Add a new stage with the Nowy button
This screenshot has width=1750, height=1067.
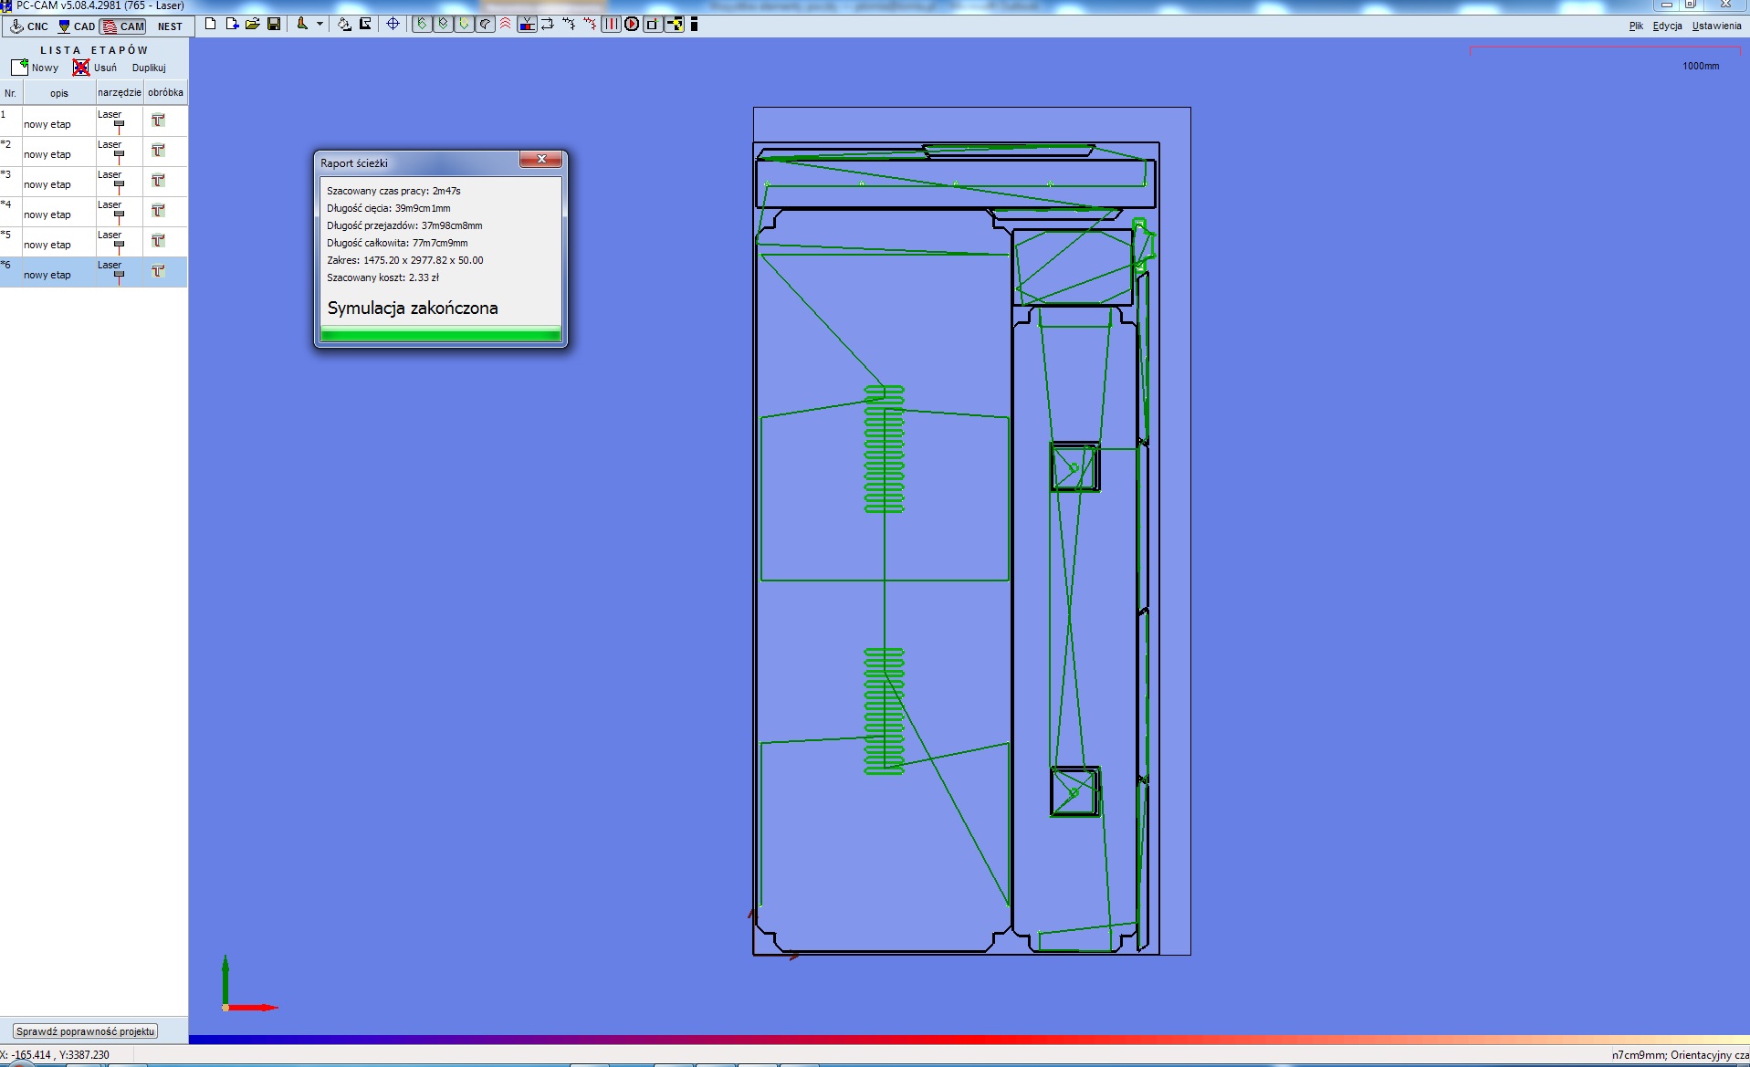35,68
